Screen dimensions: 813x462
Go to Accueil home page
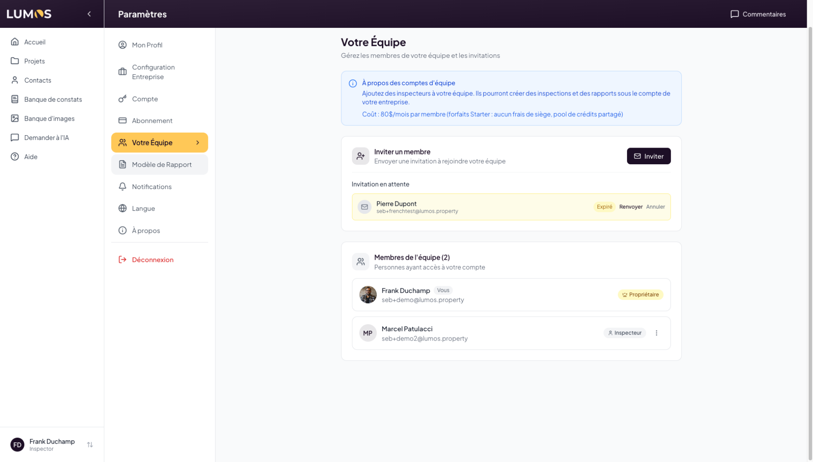pyautogui.click(x=35, y=42)
